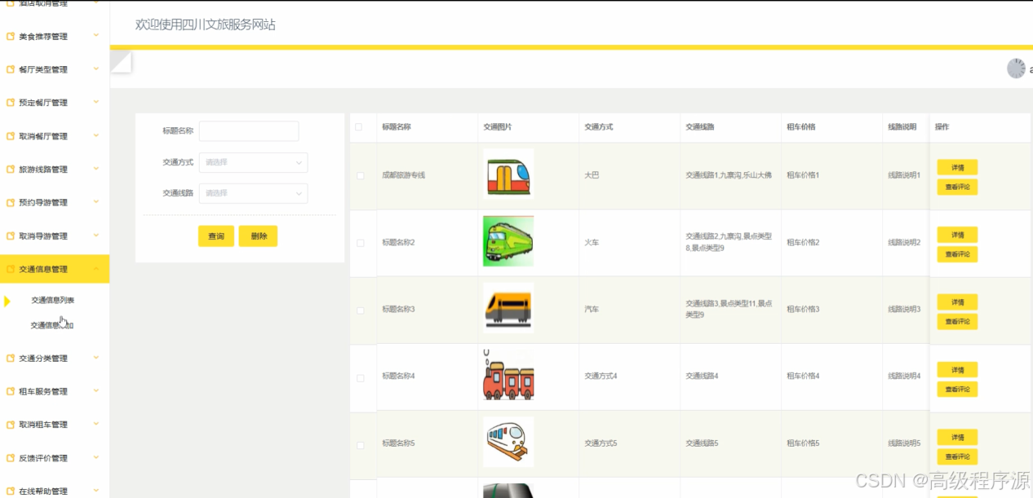Click 查看评论 for 成都旅游专线 row

[957, 187]
